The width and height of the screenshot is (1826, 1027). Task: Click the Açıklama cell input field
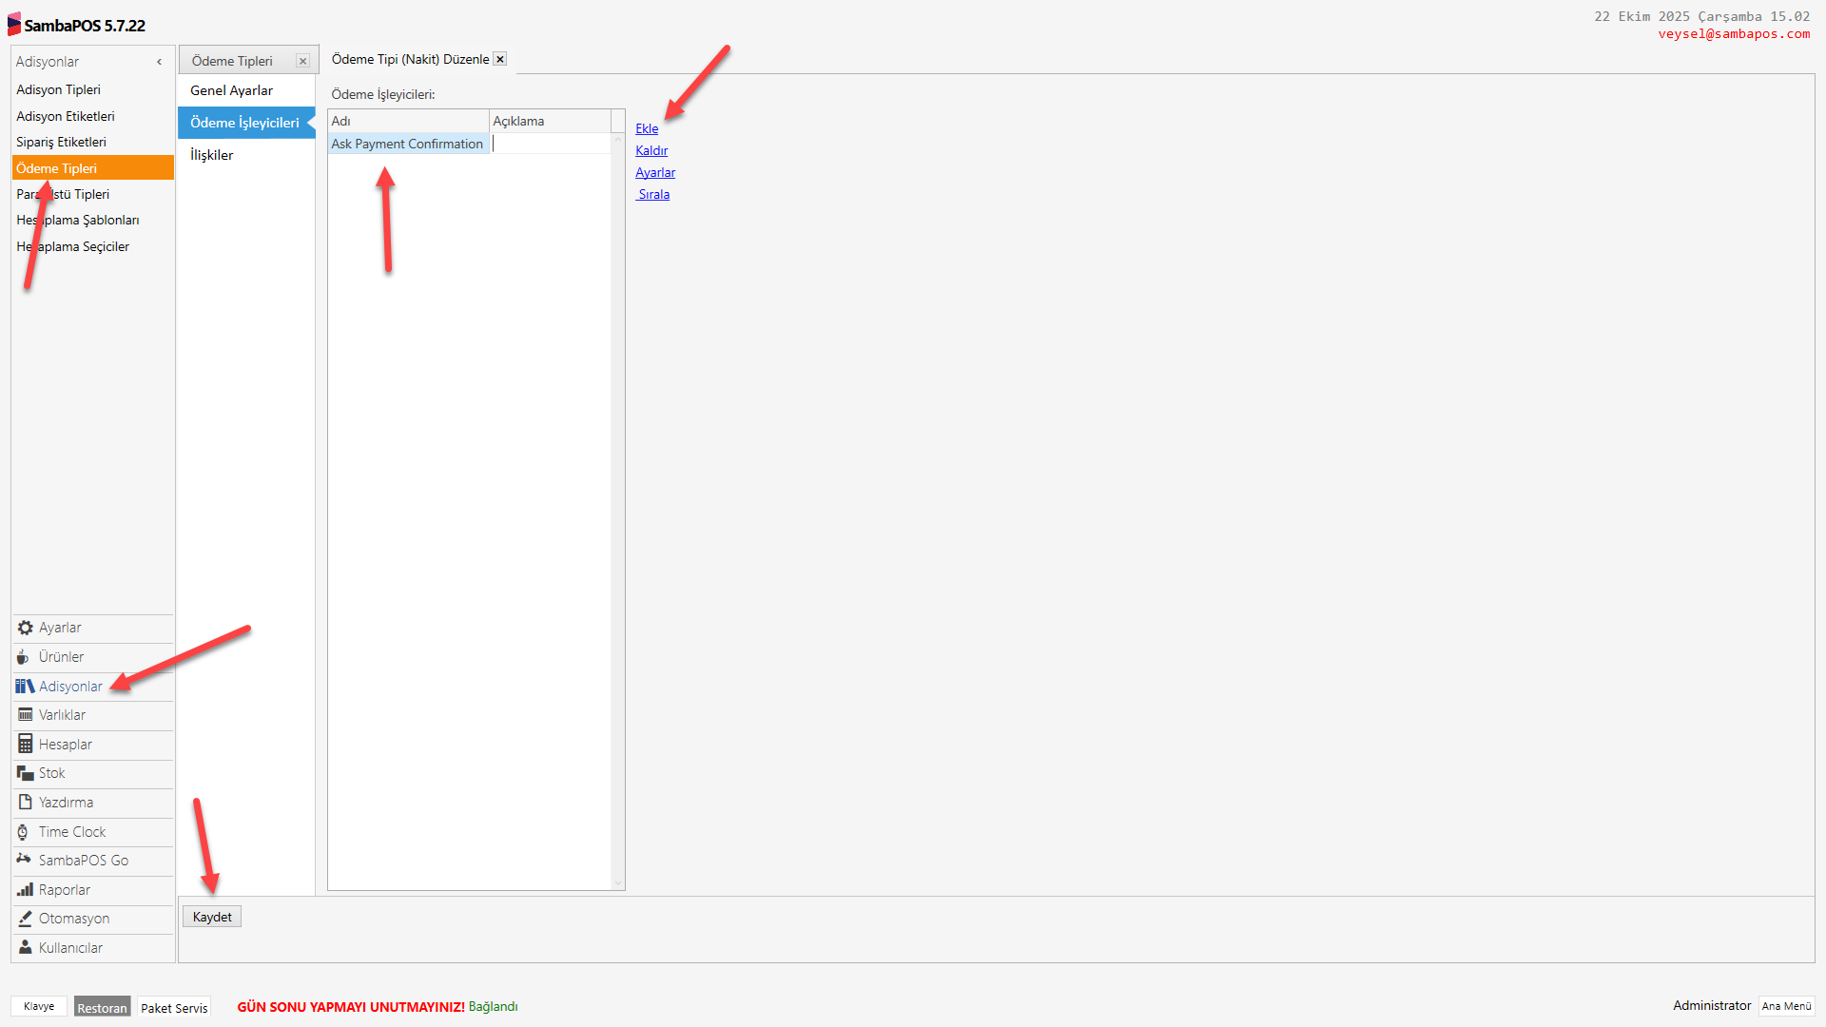550,144
